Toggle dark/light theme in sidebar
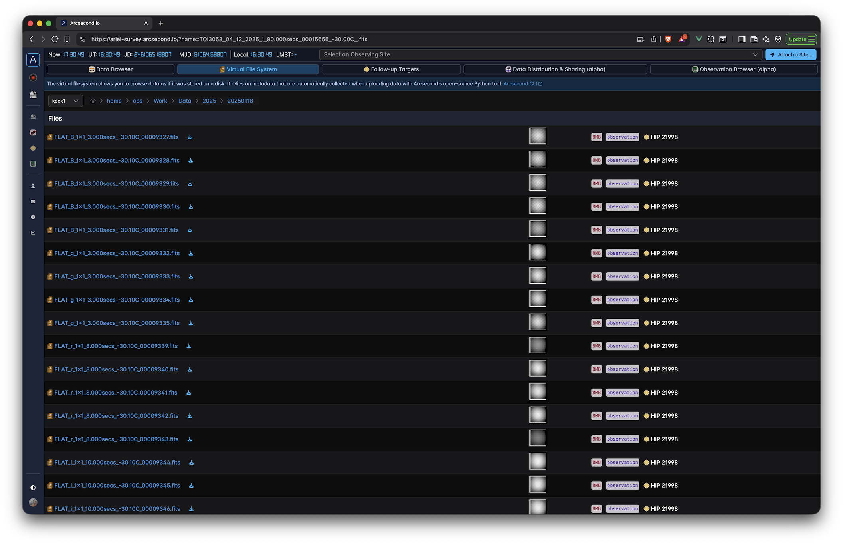Image resolution: width=843 pixels, height=544 pixels. tap(33, 488)
